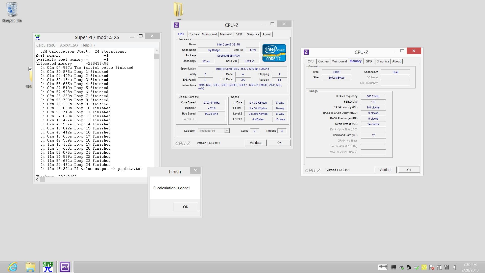Select Graphics tab in Memory window

click(x=383, y=61)
